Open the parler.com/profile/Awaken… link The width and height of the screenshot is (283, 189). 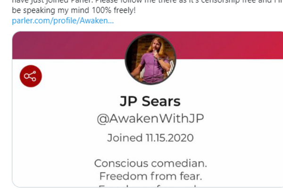point(63,21)
